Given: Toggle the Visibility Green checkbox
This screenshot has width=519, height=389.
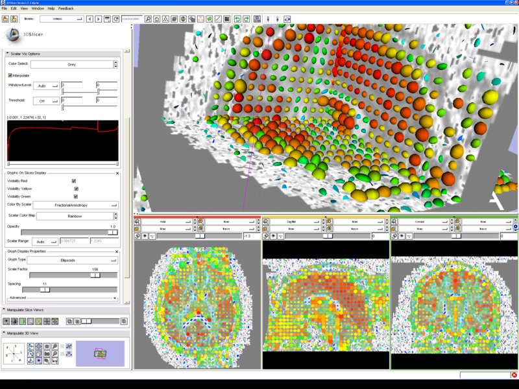Looking at the screenshot, I should click(75, 196).
